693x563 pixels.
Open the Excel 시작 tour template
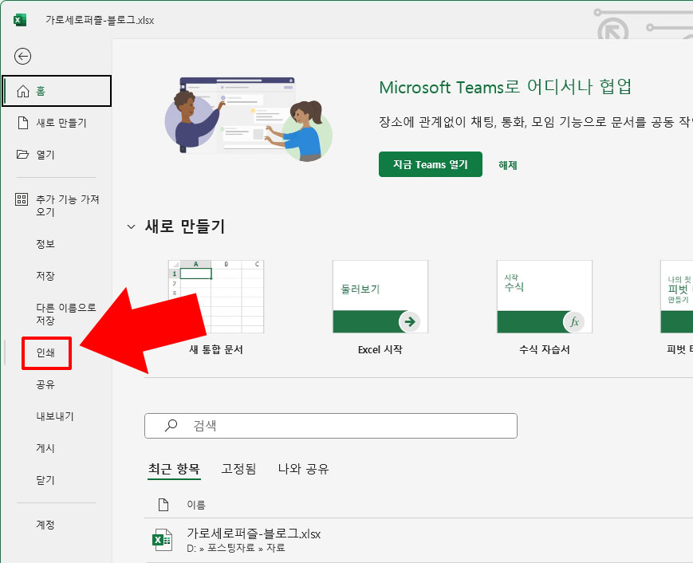[380, 297]
